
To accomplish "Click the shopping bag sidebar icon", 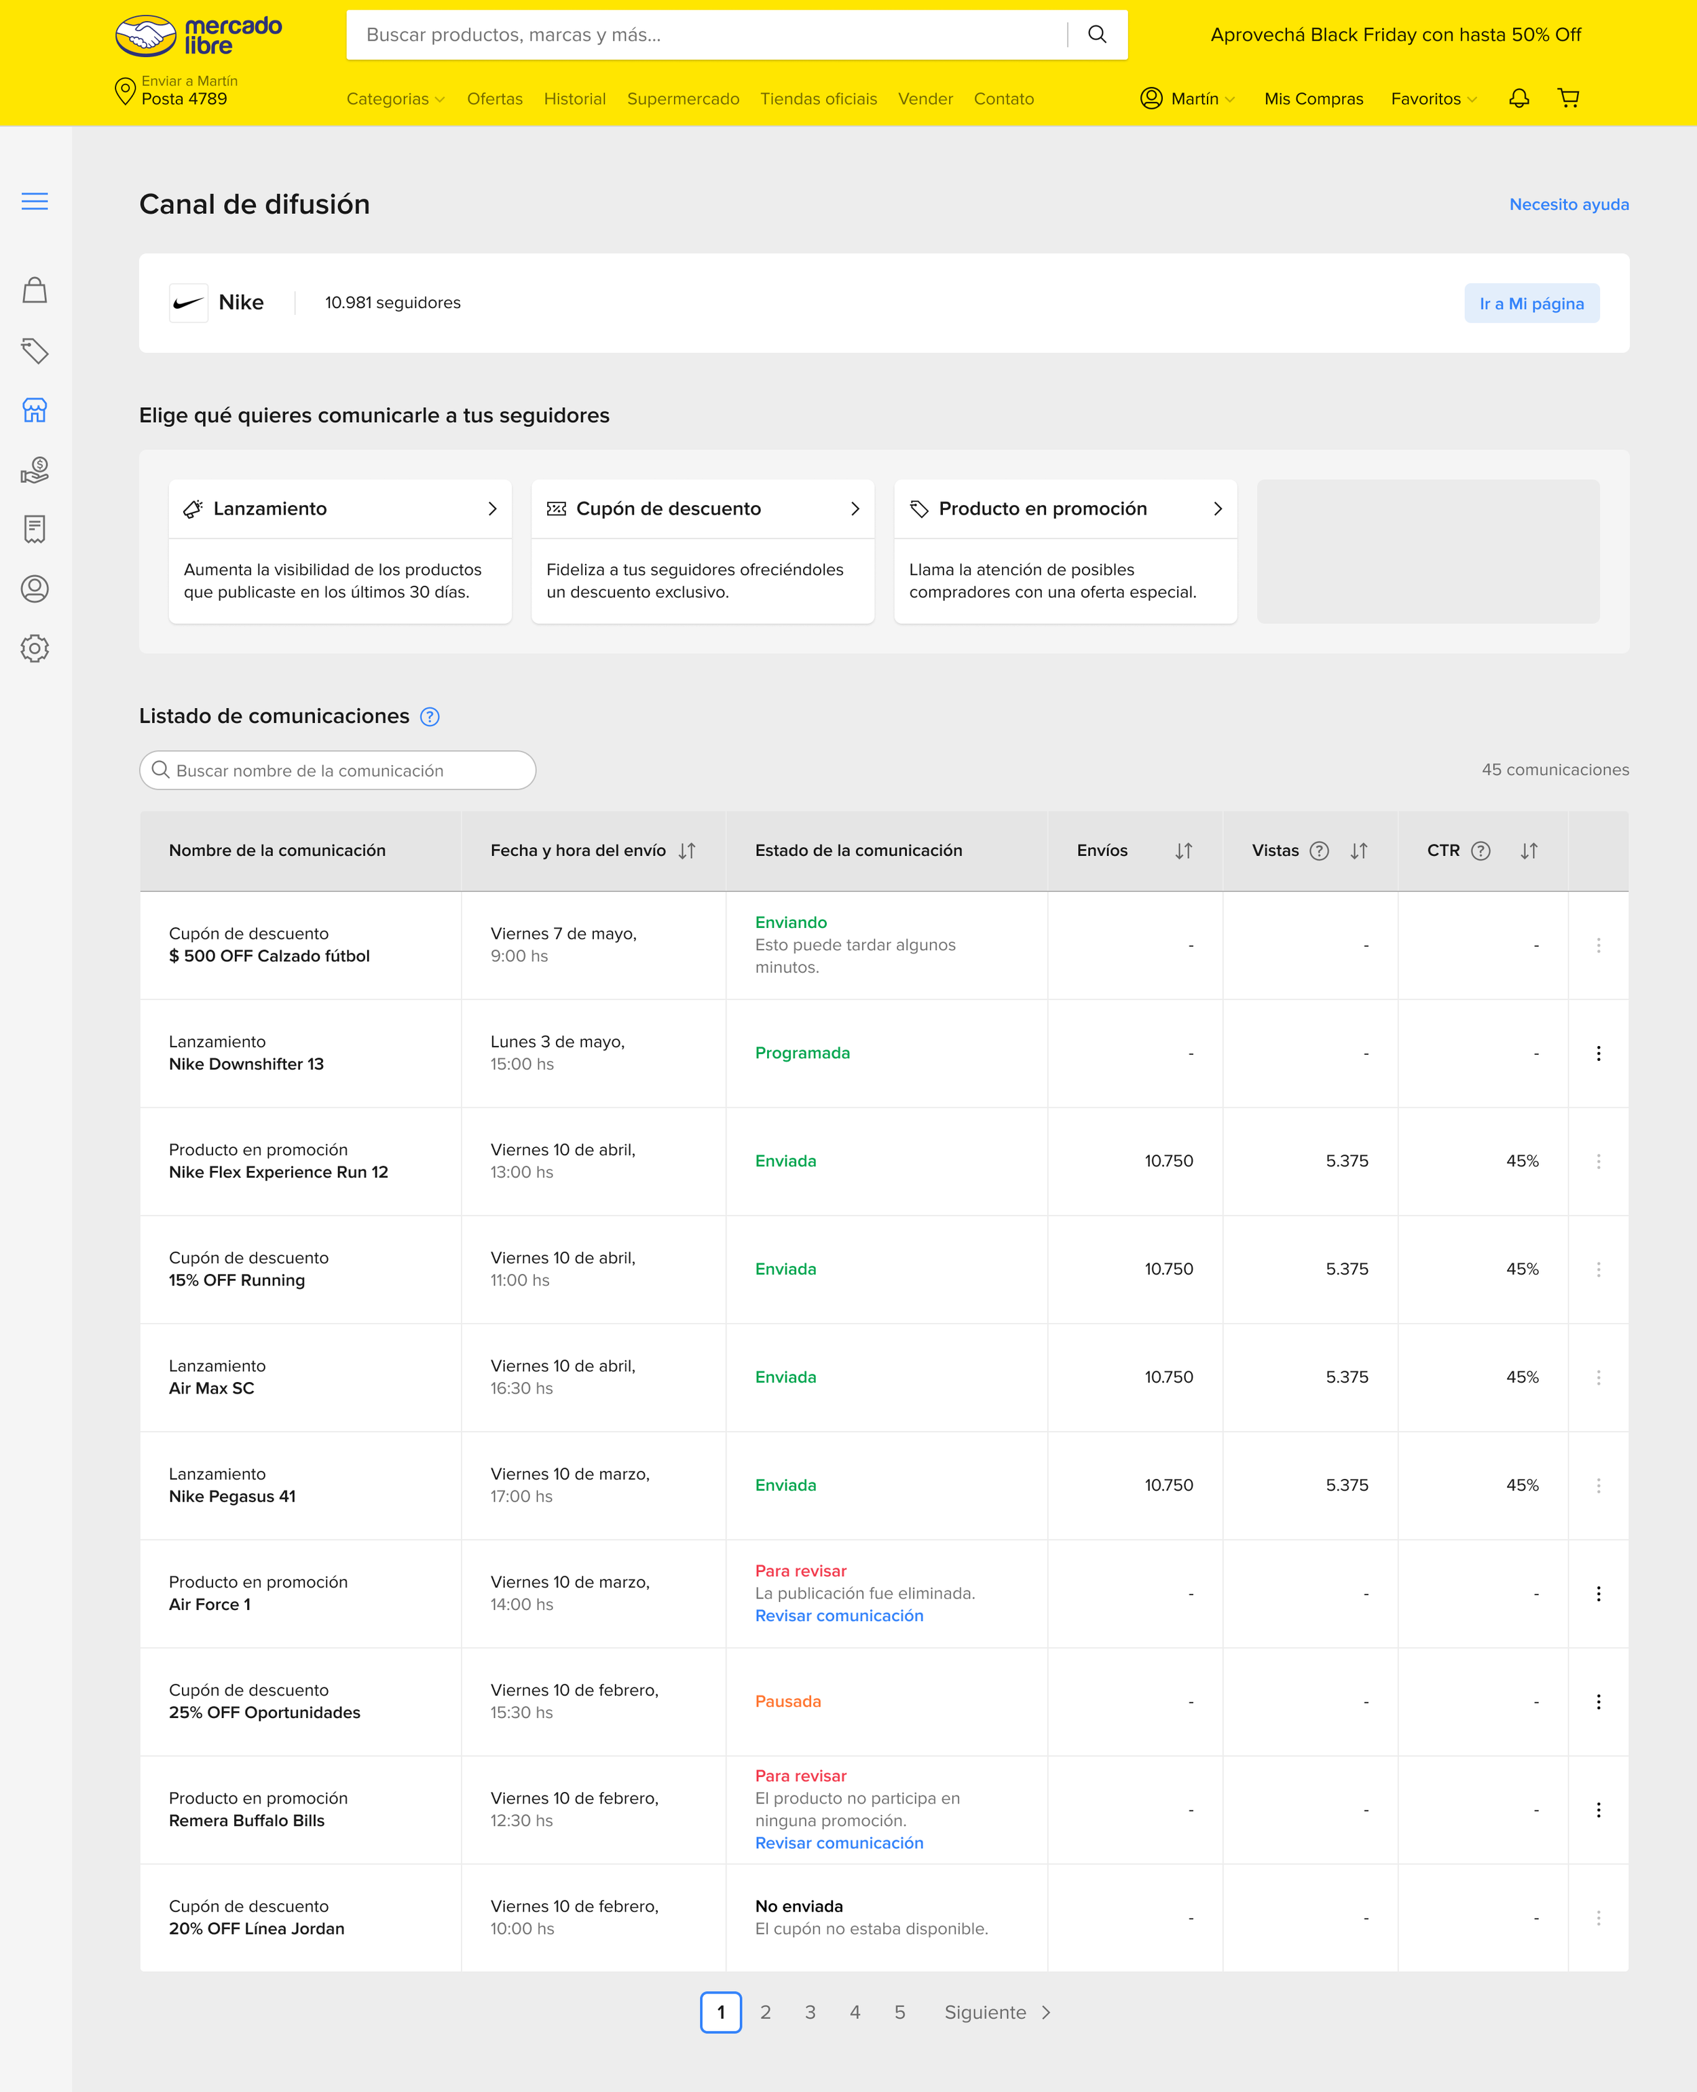I will (x=35, y=291).
